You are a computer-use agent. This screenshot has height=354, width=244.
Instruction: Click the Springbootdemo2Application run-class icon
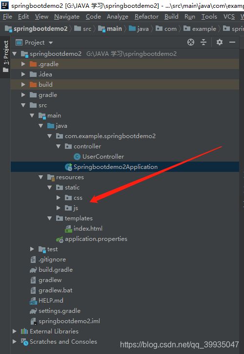[x=68, y=167]
